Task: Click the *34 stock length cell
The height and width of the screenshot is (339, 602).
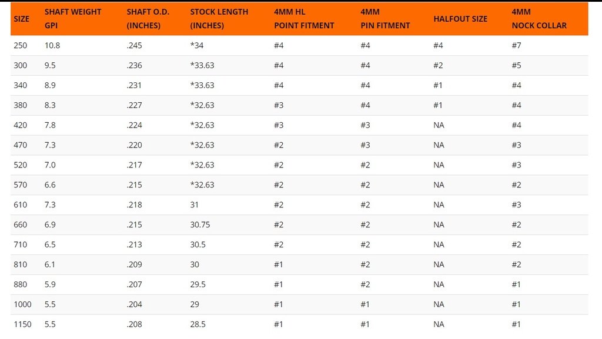Action: pos(196,46)
